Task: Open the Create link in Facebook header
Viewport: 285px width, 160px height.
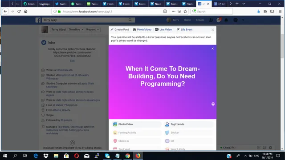Action: pos(200,20)
